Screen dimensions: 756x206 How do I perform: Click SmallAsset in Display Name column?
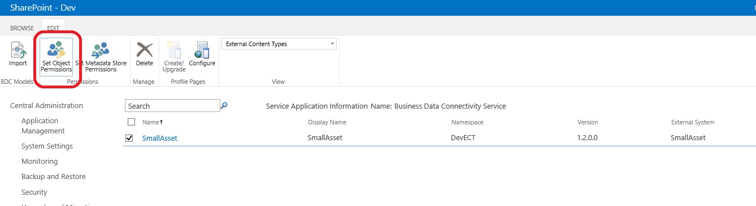pyautogui.click(x=325, y=138)
